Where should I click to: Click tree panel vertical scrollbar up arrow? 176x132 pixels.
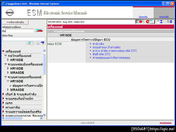45,51
